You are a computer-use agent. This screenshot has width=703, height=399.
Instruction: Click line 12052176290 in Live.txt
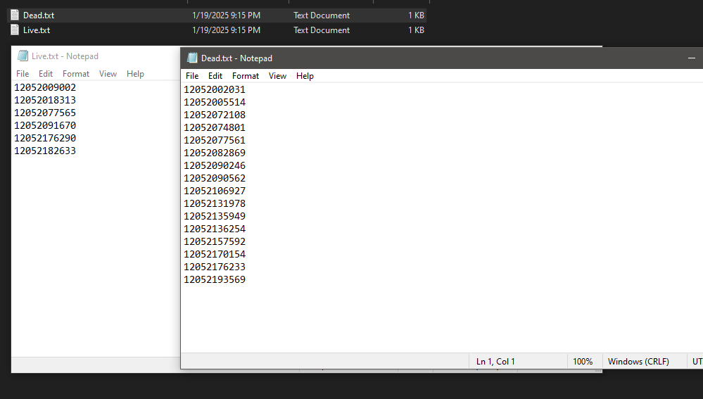[x=45, y=138]
